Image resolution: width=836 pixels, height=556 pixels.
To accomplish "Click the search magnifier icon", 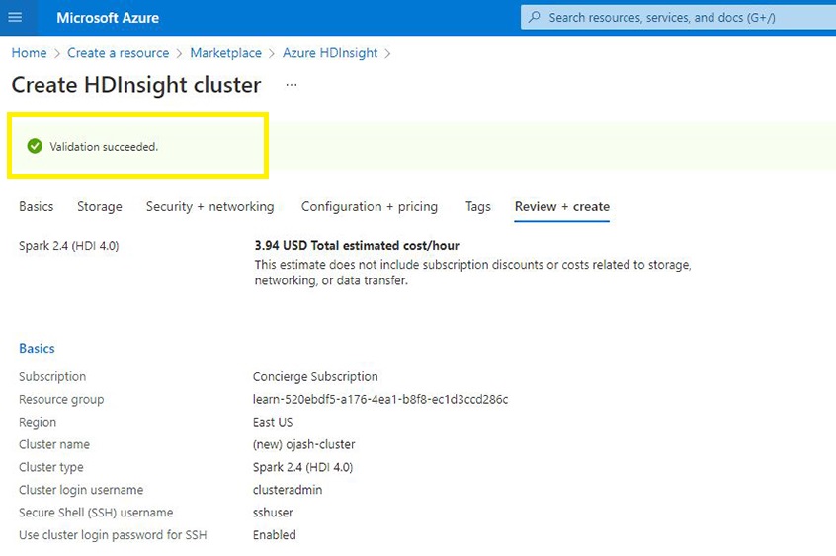I will coord(535,17).
